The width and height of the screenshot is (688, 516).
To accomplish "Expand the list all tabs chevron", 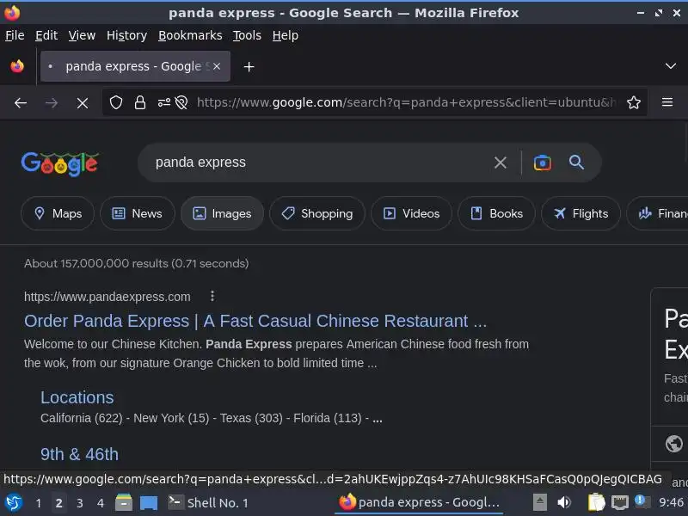I will coord(671,66).
